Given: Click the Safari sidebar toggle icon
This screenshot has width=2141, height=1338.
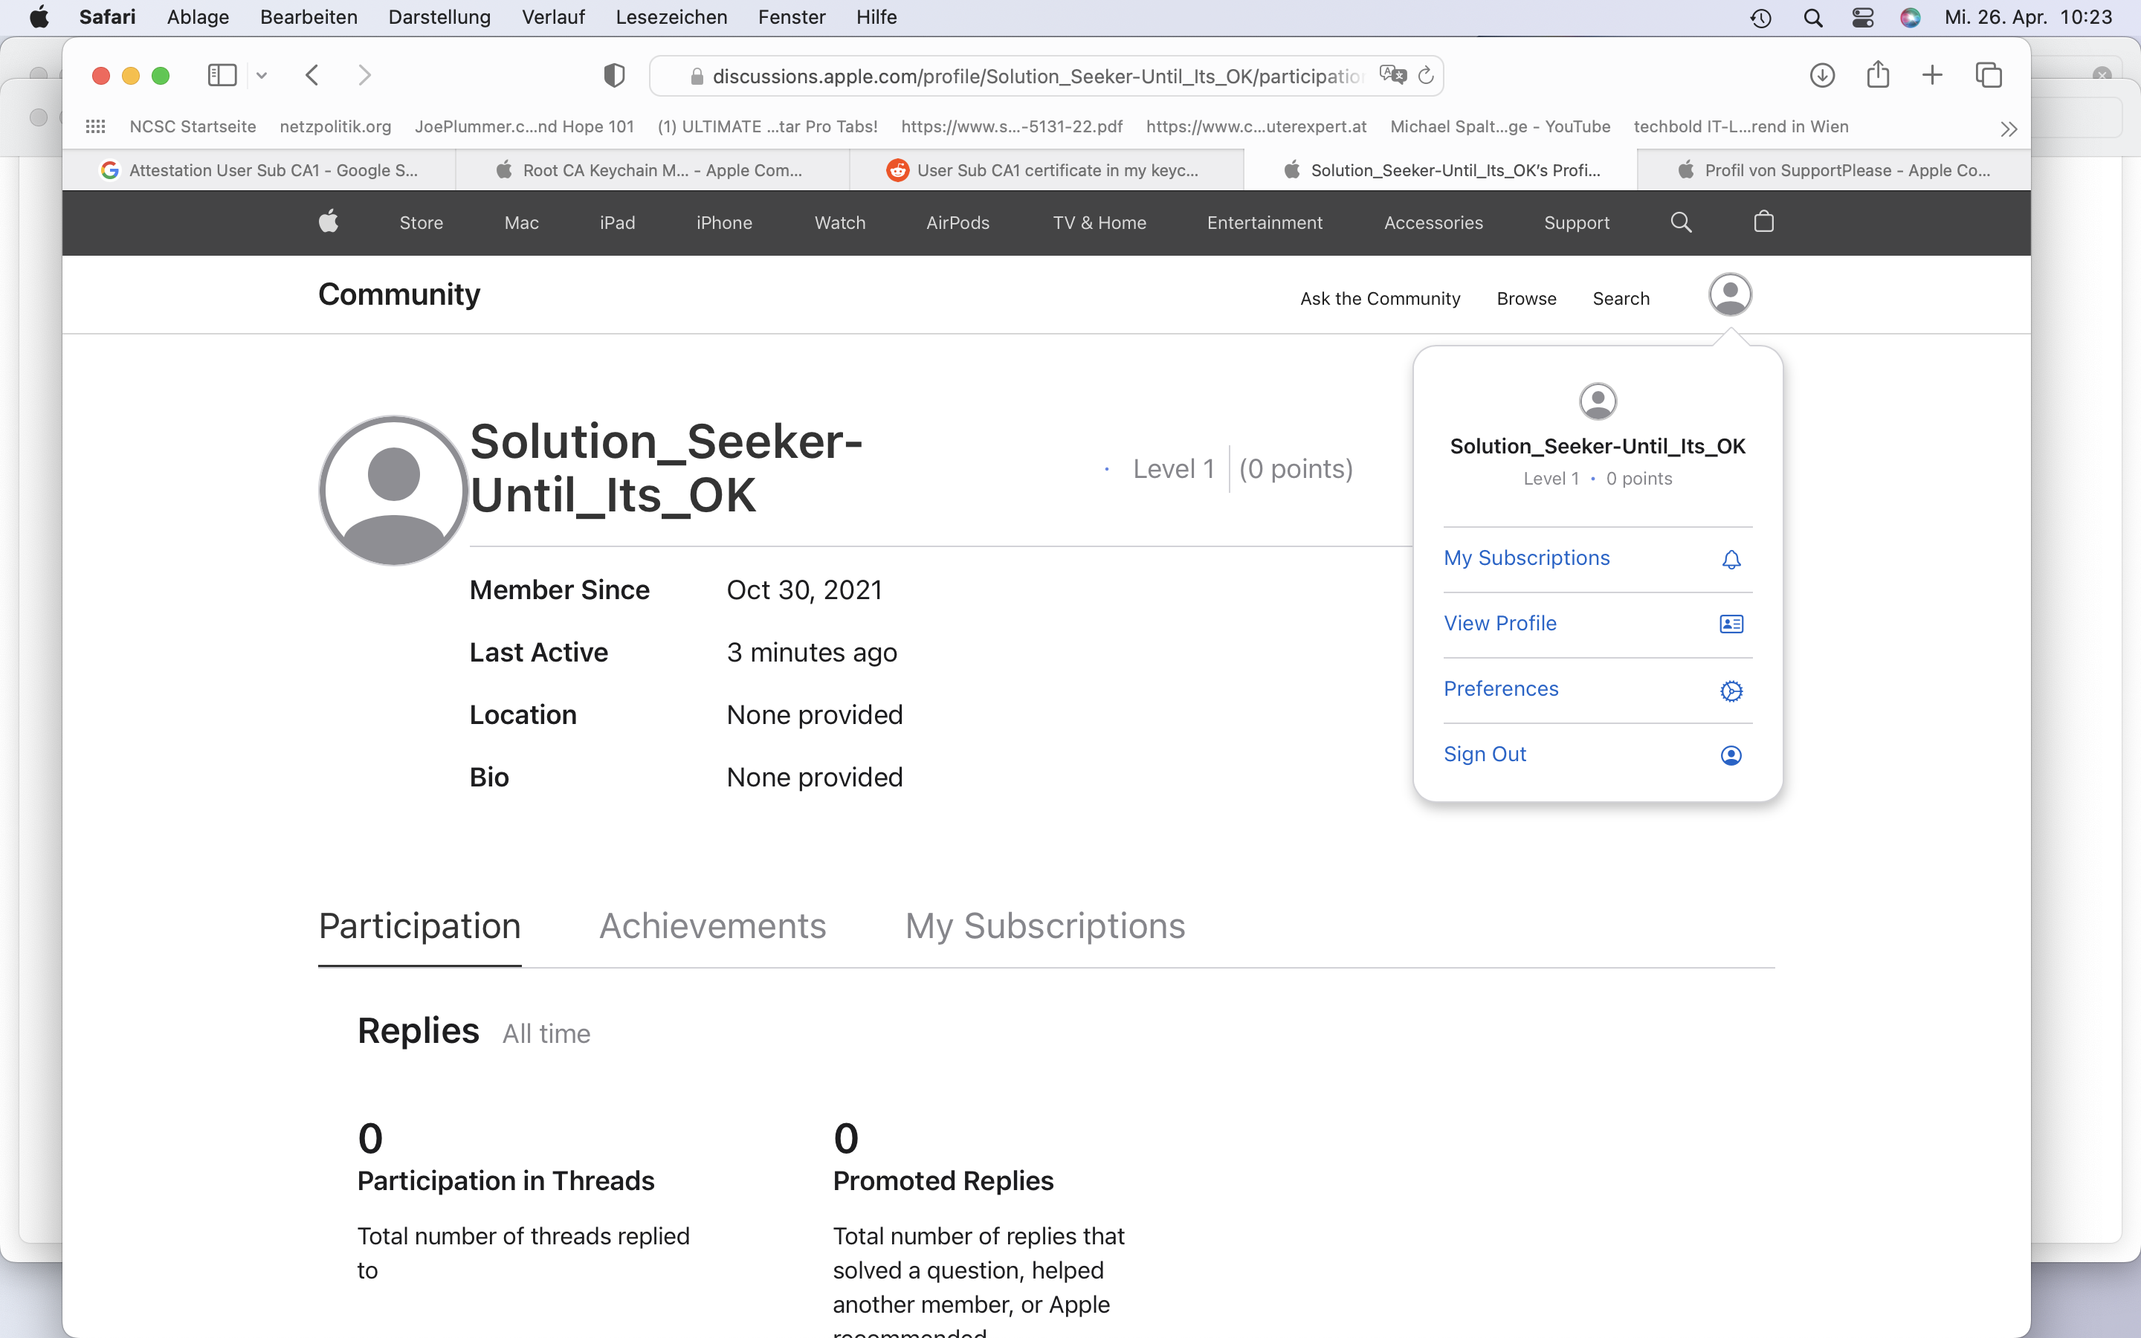Looking at the screenshot, I should [x=222, y=75].
